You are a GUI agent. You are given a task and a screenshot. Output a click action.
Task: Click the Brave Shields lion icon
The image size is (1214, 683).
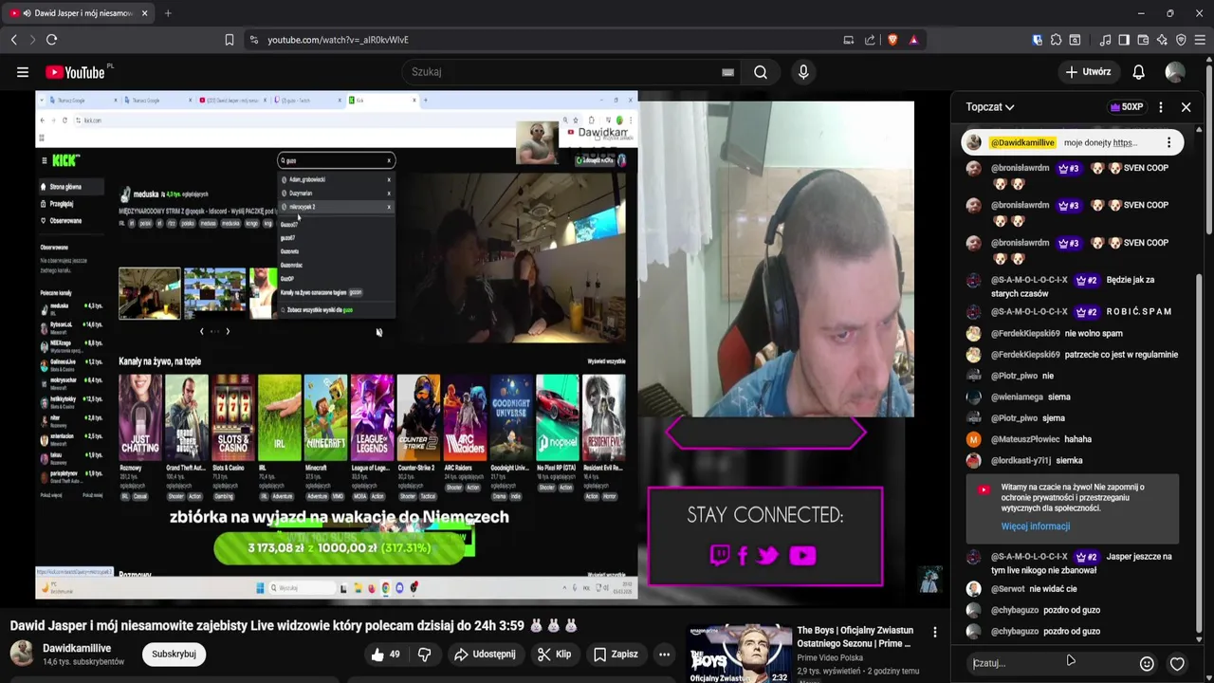[x=892, y=40]
